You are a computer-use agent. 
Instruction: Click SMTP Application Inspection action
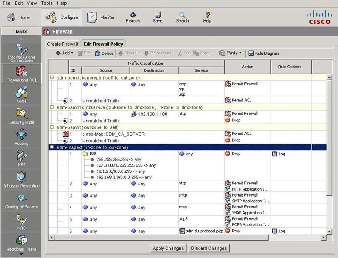[247, 201]
